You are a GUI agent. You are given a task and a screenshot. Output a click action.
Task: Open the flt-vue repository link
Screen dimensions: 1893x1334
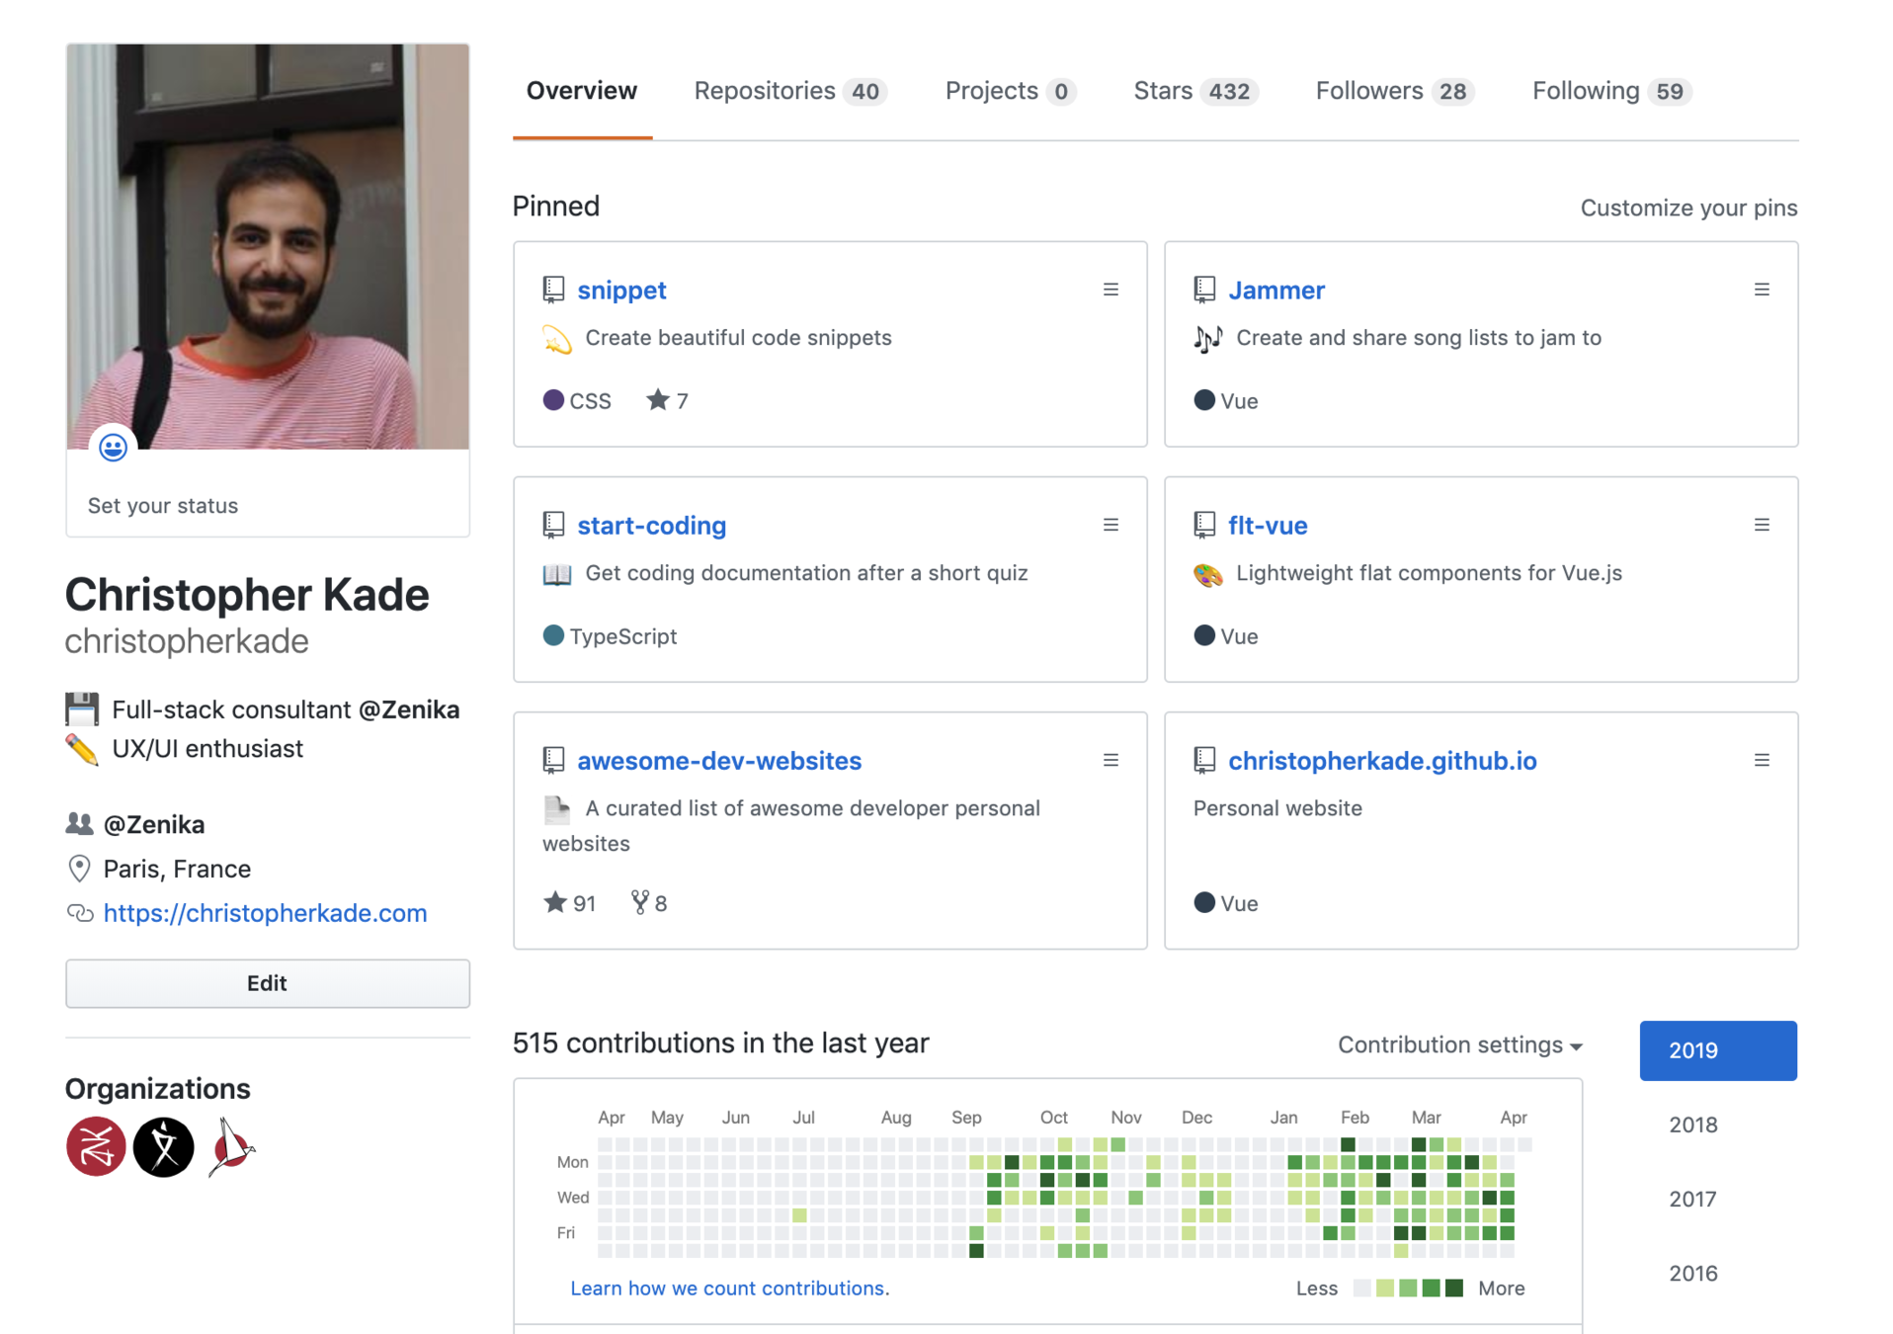[x=1268, y=525]
